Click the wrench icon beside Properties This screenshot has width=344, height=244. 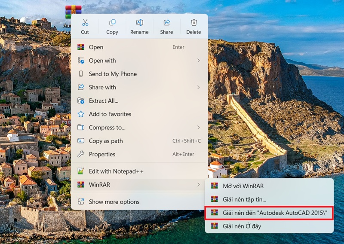click(80, 154)
